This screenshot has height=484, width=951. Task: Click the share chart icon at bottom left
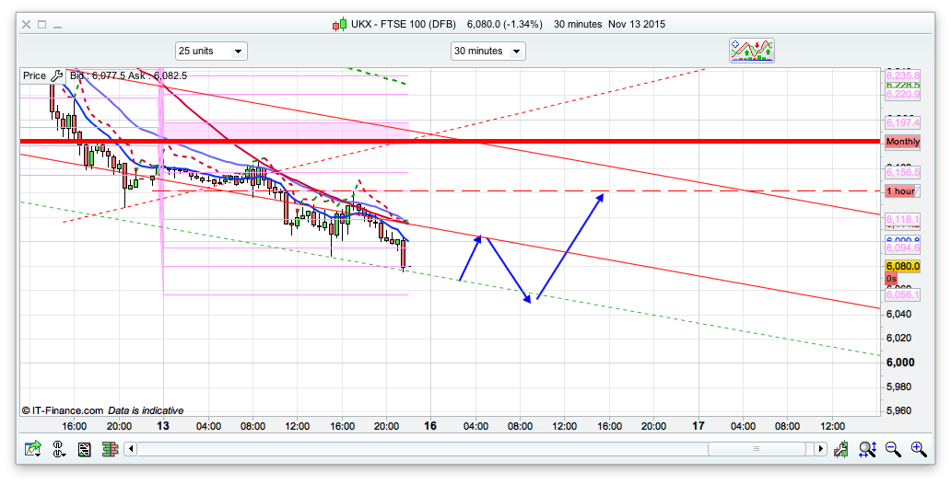[34, 449]
